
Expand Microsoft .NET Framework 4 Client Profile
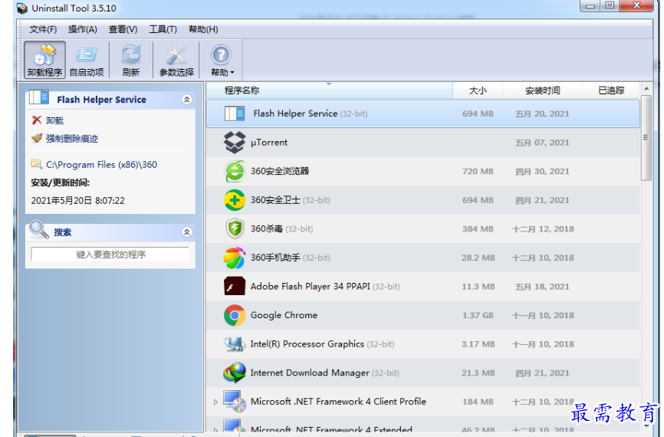click(215, 402)
